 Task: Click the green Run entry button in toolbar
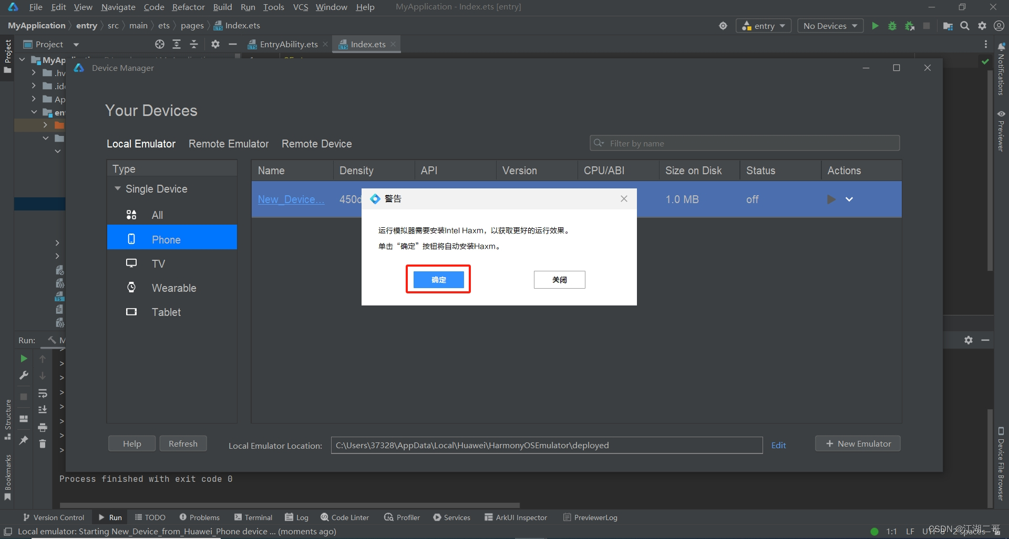[875, 26]
